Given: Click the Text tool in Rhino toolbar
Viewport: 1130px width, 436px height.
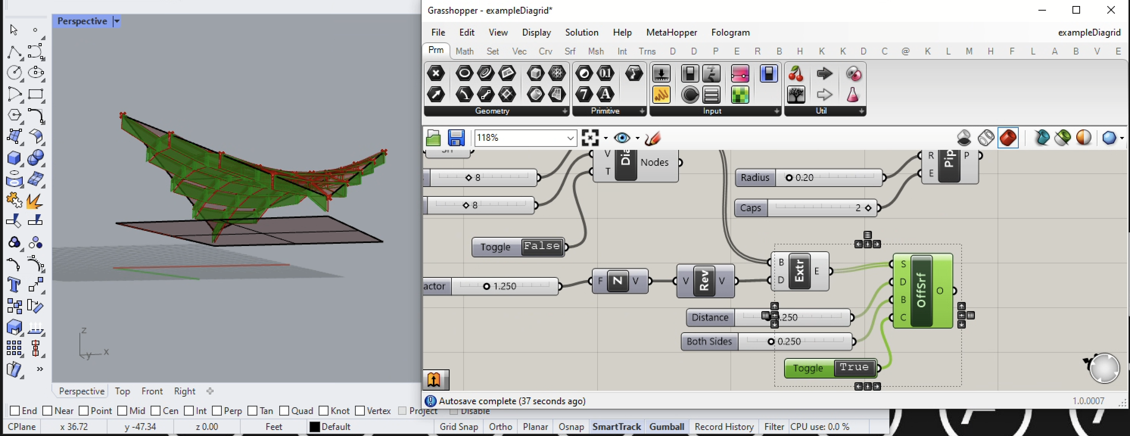Looking at the screenshot, I should tap(14, 285).
